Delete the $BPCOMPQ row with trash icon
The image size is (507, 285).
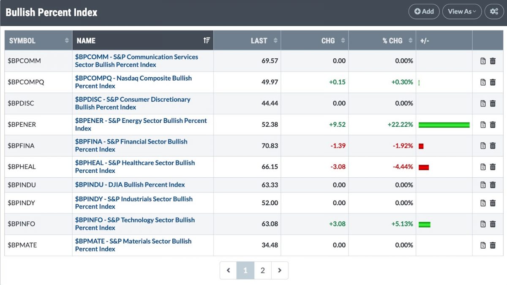[493, 82]
